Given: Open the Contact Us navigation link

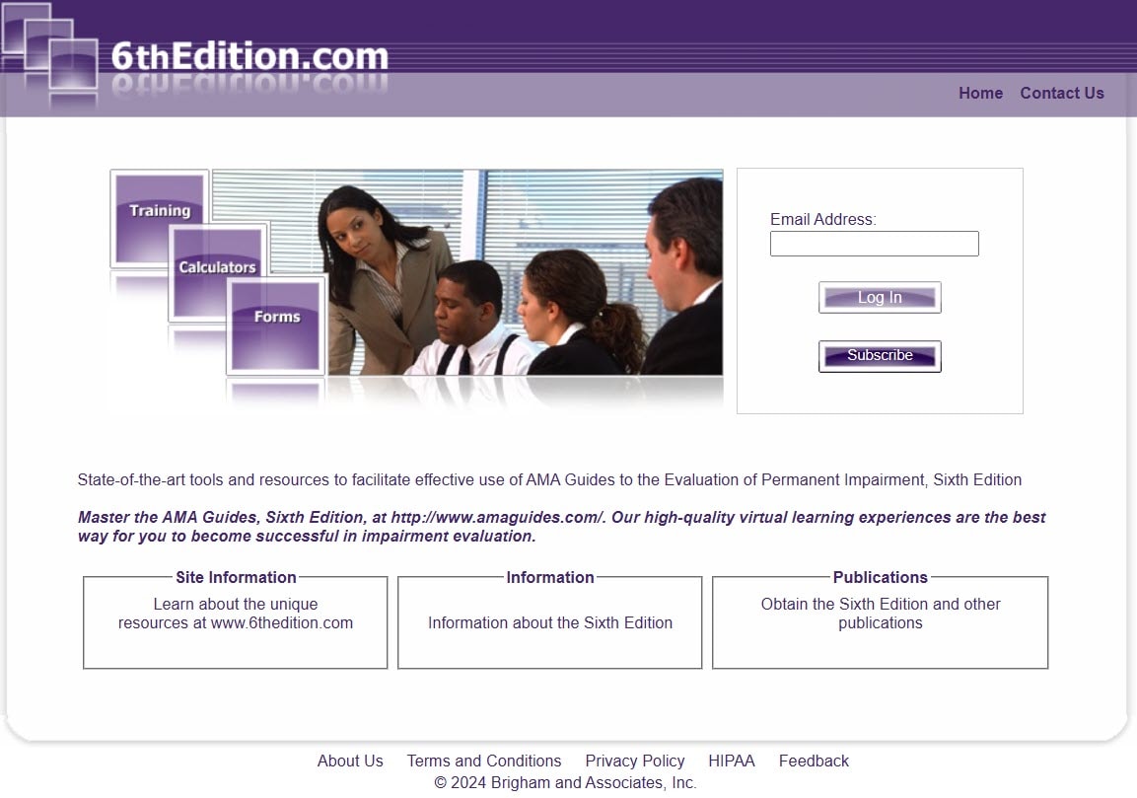Looking at the screenshot, I should point(1062,93).
